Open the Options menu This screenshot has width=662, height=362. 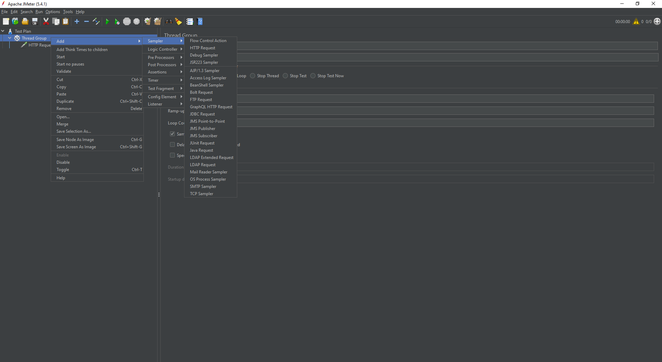52,11
